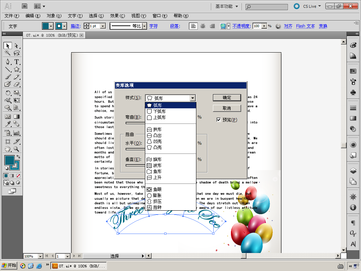Screen dimensions: 361x271
Task: Select the Eraser tool
Action: pos(16,84)
